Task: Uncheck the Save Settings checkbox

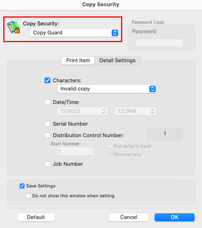Action: pyautogui.click(x=22, y=186)
